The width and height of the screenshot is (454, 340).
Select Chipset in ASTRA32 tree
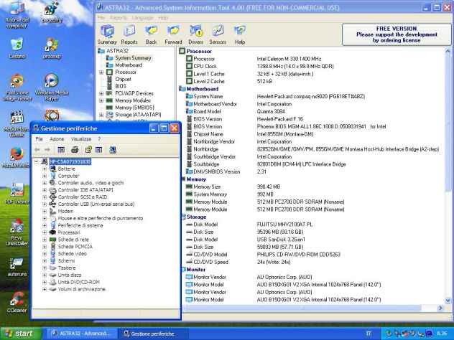[123, 79]
